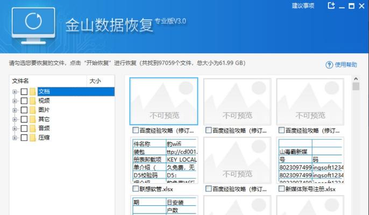Click the 新媒体账号注册.xlsx file name
This screenshot has height=215, width=369.
pos(310,189)
